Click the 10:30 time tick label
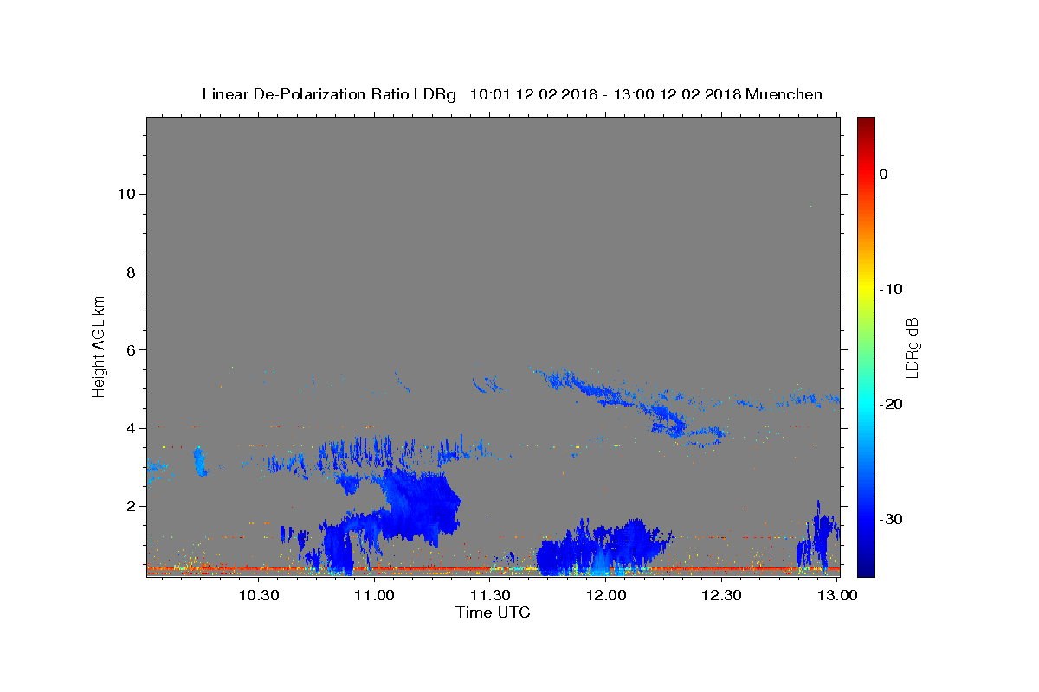 pos(258,596)
